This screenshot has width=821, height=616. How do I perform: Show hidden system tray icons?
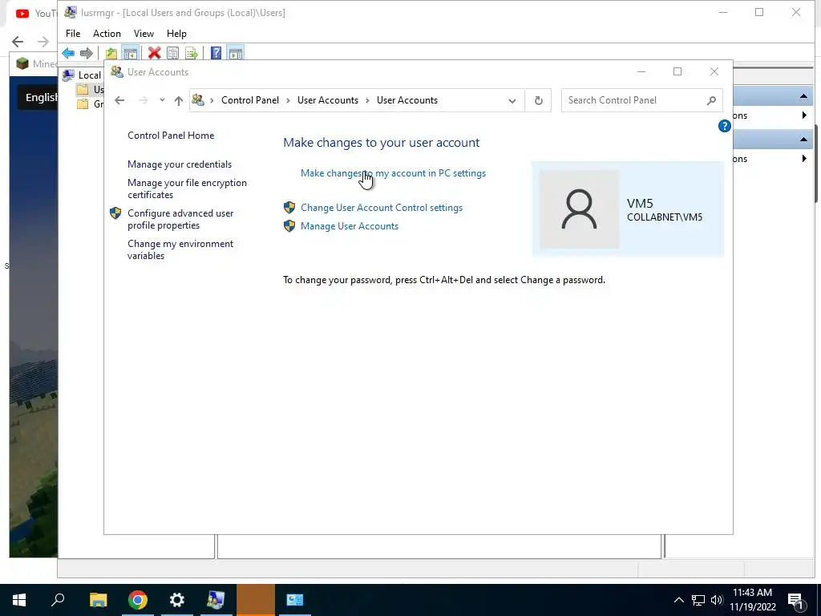tap(678, 600)
